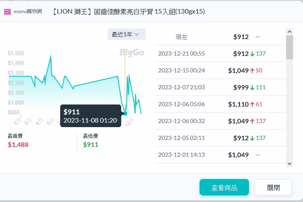Click the price history scrollbar thumb

coord(289,47)
